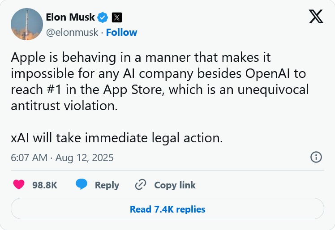
Task: Click the Reply text label
Action: 107,185
